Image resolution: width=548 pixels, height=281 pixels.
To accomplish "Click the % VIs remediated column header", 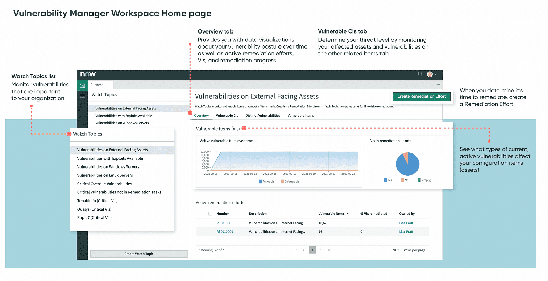I will coord(374,214).
